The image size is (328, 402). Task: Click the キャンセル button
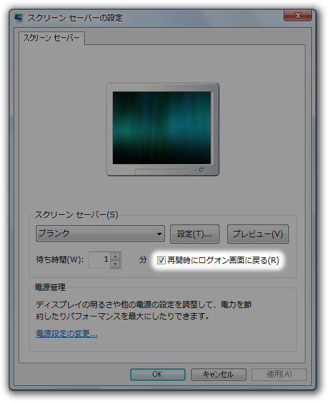point(218,374)
